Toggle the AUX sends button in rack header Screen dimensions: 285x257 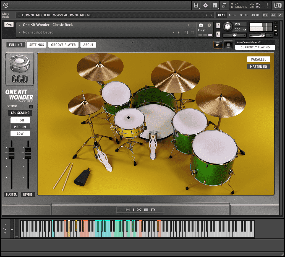pyautogui.click(x=273, y=15)
